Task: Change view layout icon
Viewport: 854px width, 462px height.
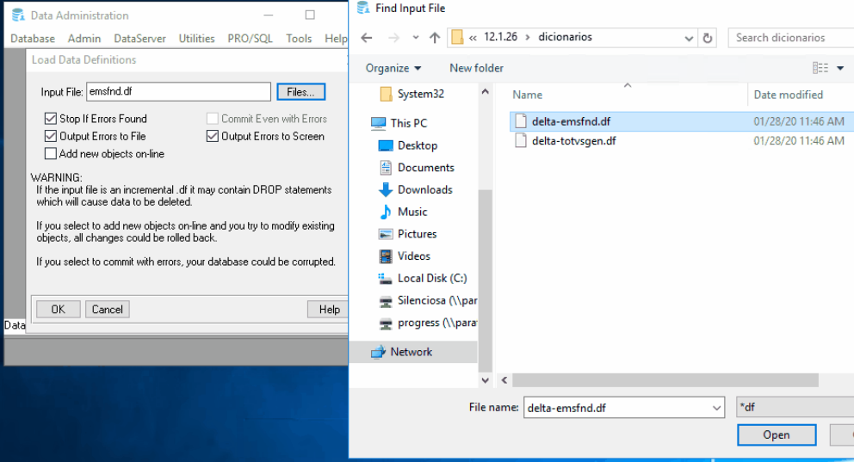Action: coord(820,68)
